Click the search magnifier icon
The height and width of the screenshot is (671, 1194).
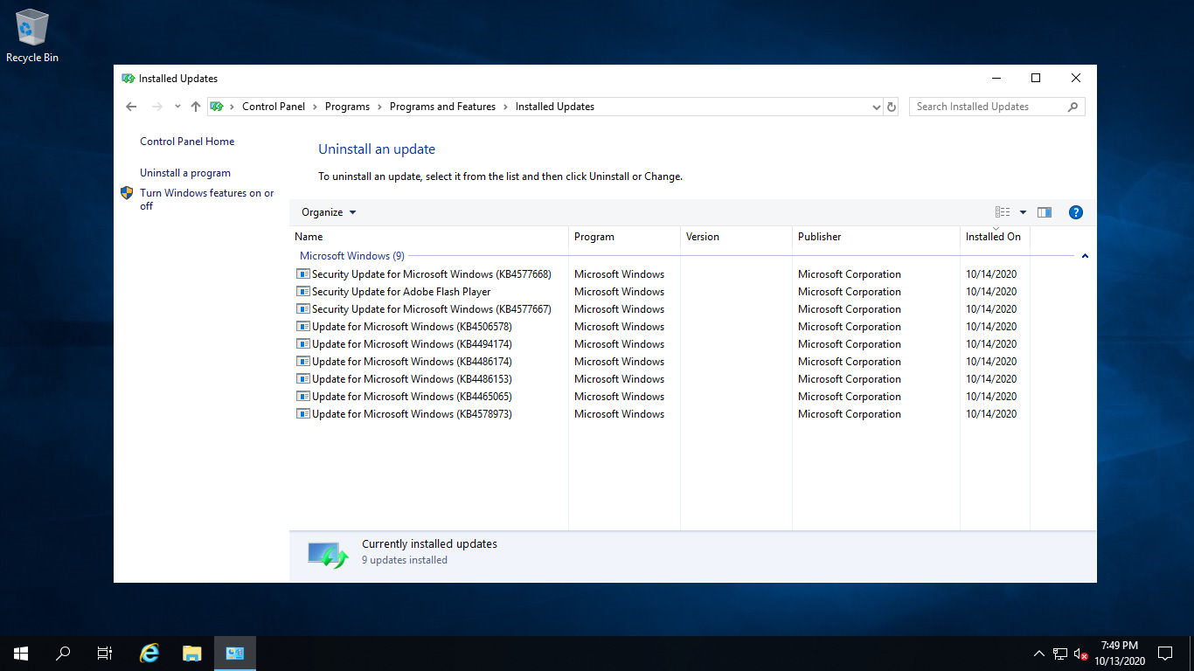(x=1073, y=107)
